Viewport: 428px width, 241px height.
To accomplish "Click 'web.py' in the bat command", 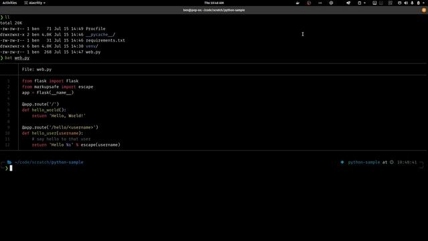I will [x=22, y=58].
